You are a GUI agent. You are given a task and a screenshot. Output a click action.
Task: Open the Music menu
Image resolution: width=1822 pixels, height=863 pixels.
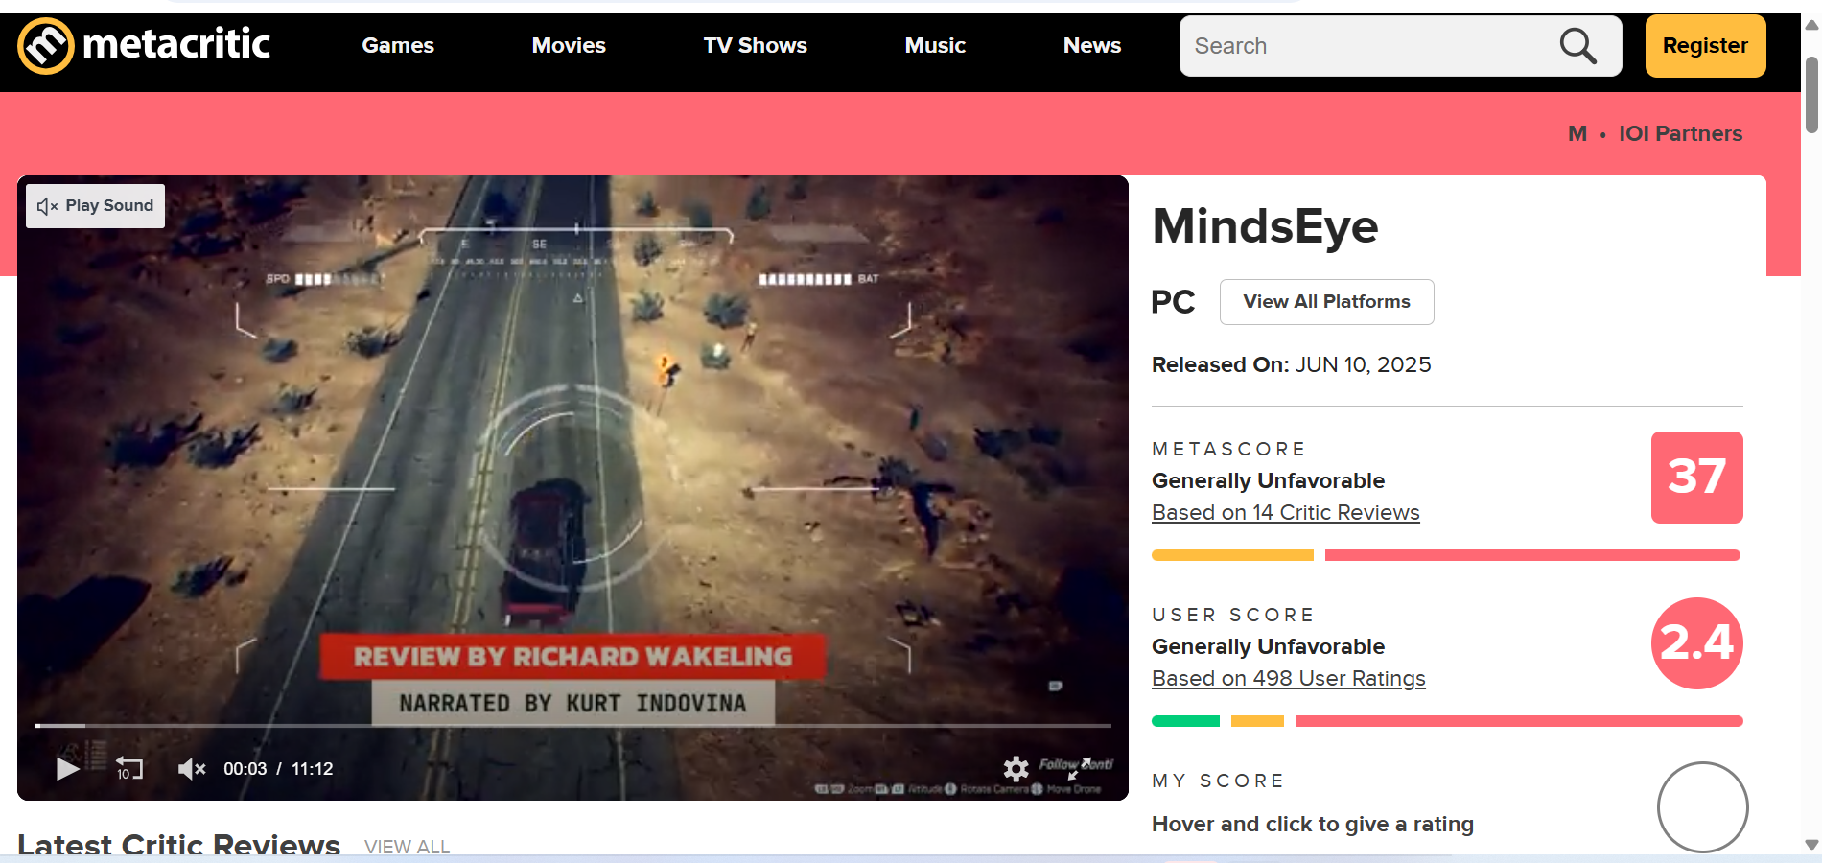click(935, 46)
